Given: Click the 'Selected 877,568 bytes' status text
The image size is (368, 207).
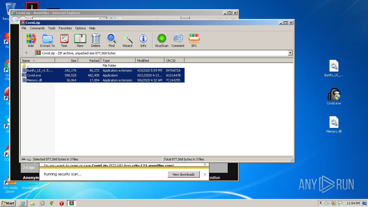Looking at the screenshot, I should [x=55, y=159].
